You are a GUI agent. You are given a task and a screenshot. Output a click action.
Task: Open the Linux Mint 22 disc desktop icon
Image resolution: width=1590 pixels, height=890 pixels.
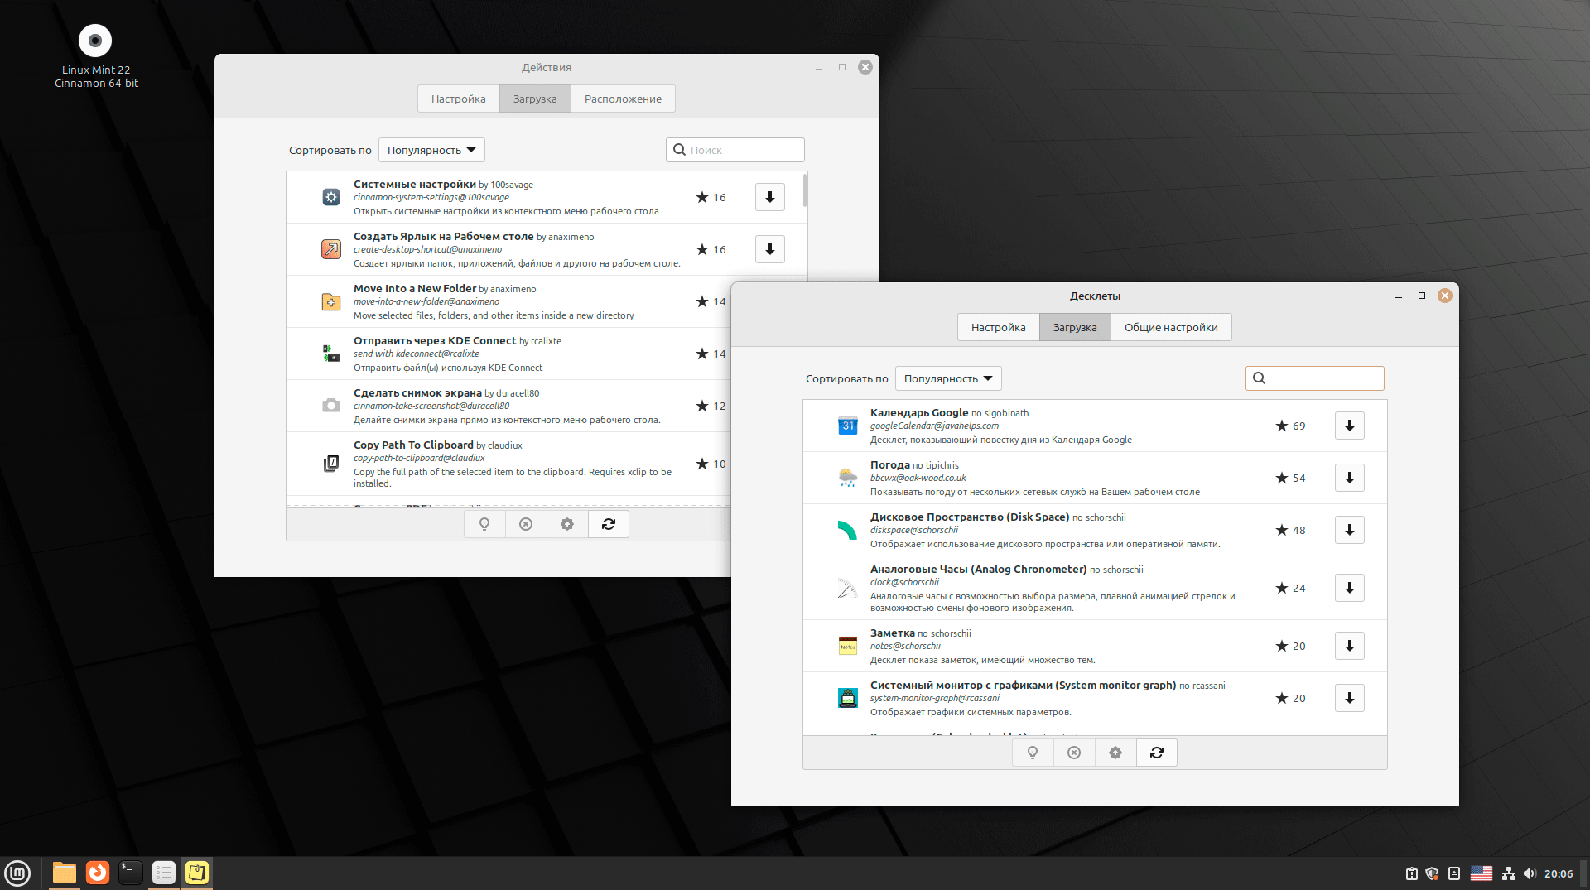95,56
